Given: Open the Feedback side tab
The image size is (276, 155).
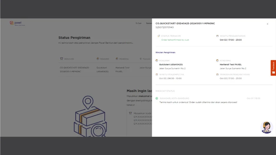Looking at the screenshot, I should coord(273,68).
